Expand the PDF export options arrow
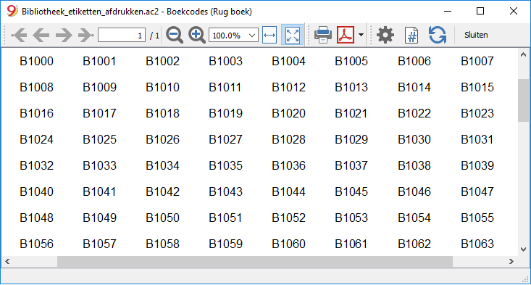The image size is (531, 285). coord(361,35)
